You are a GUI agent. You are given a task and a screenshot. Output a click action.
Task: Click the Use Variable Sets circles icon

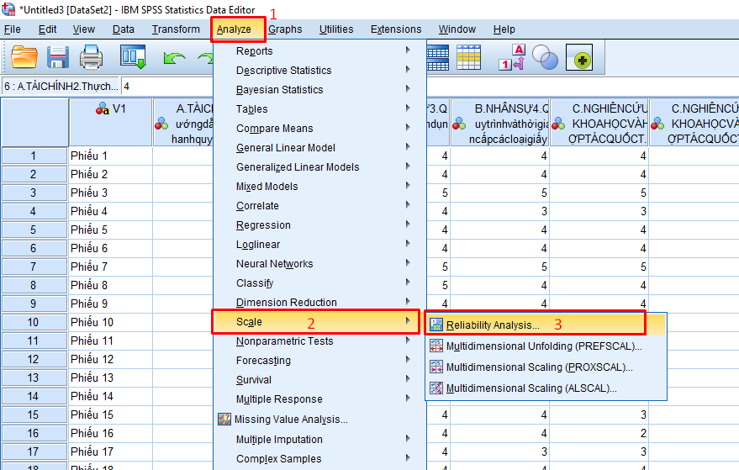pyautogui.click(x=545, y=57)
